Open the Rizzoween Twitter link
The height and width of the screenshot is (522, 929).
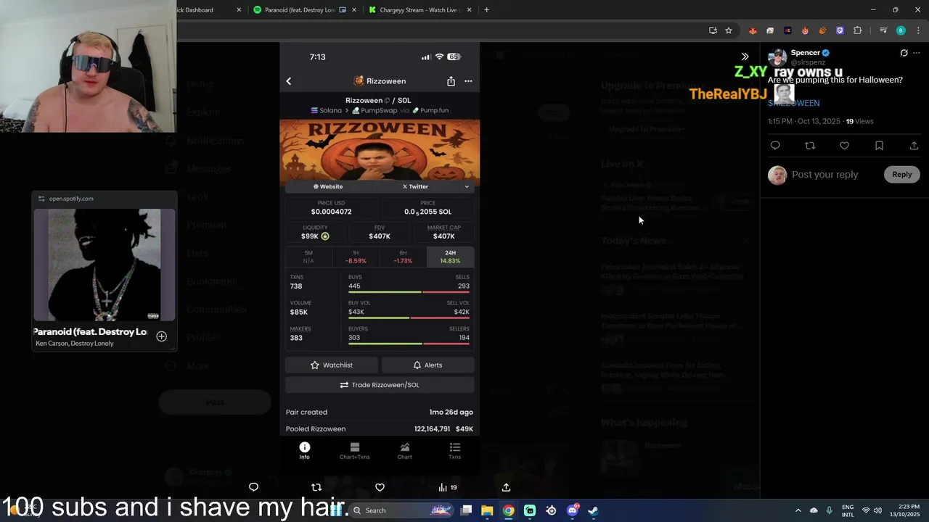(415, 186)
